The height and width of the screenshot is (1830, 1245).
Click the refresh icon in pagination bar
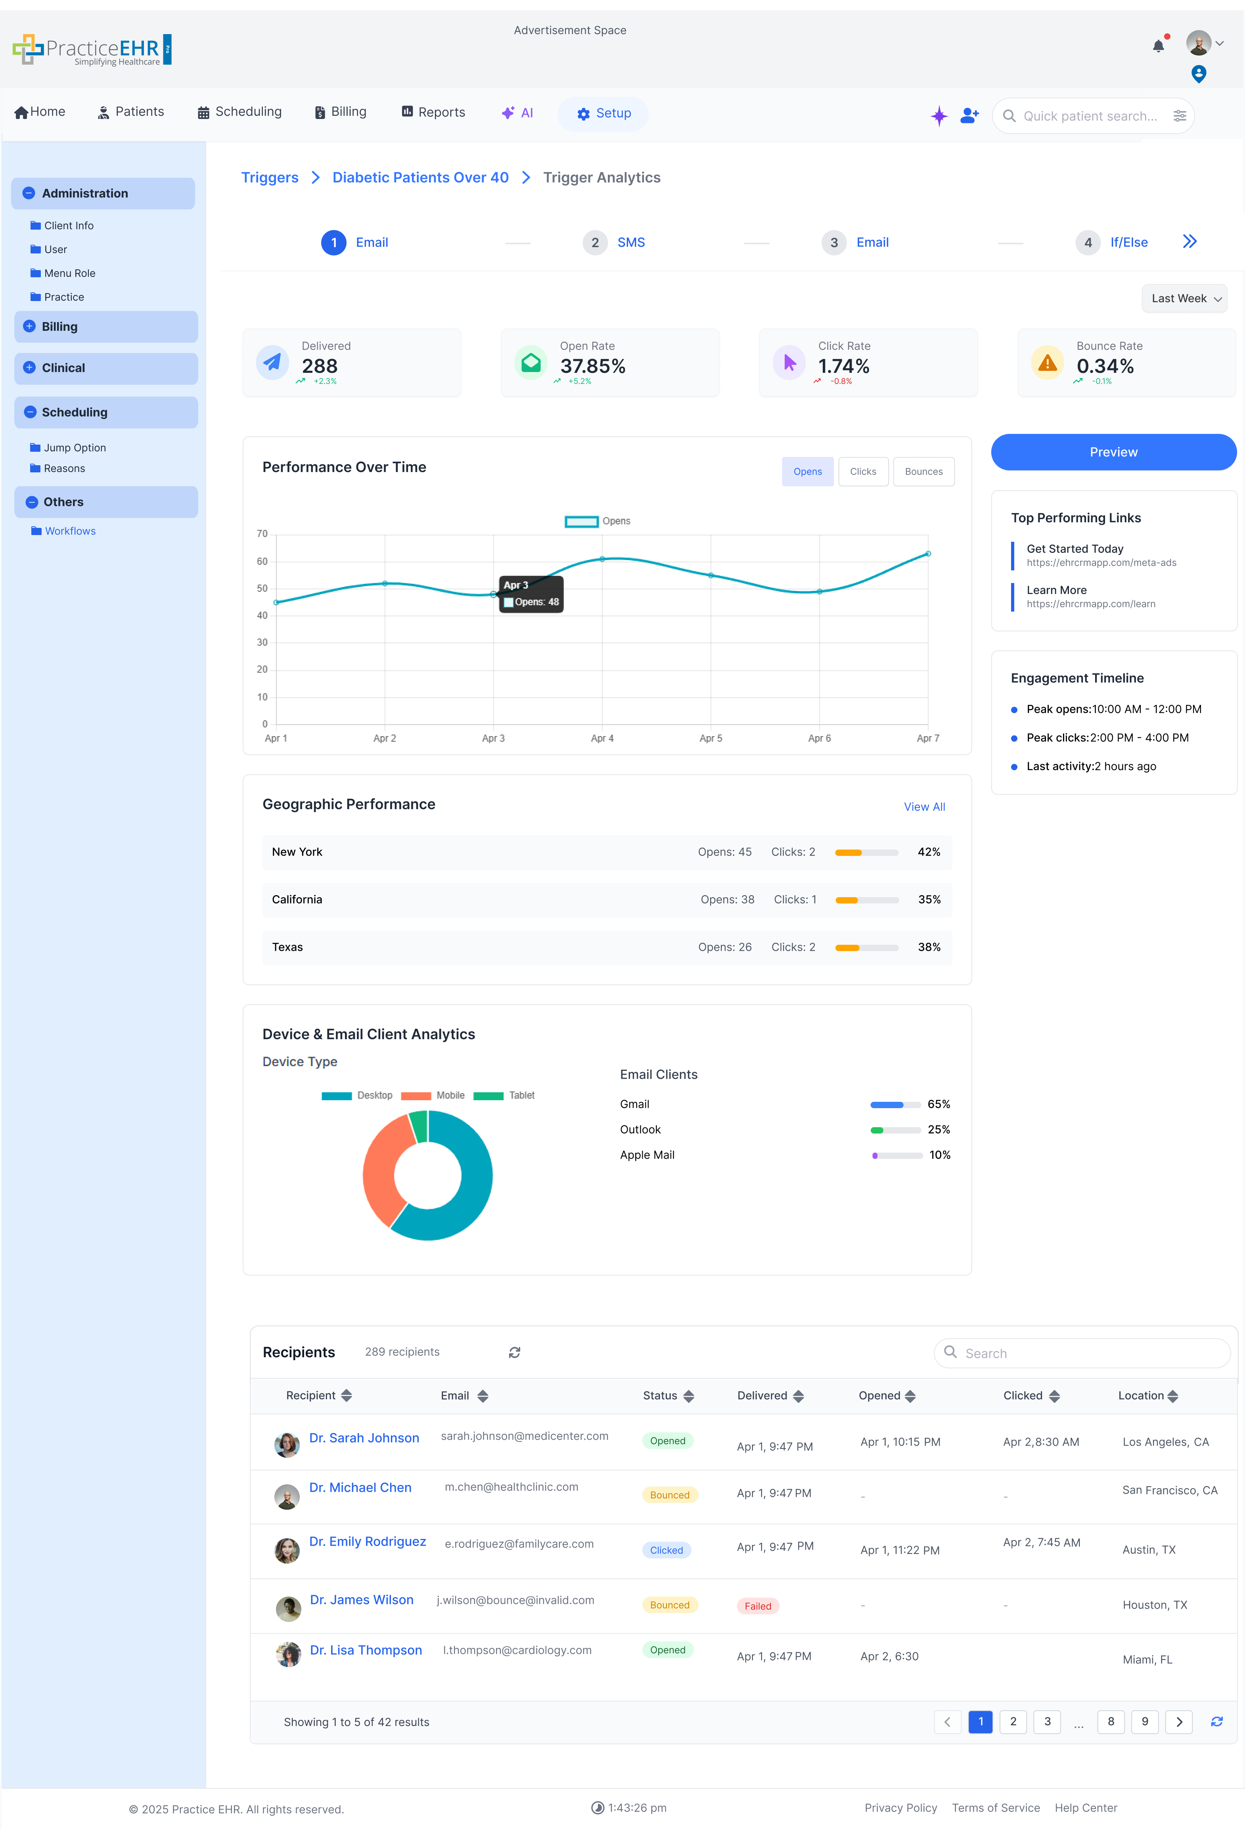[1216, 1721]
